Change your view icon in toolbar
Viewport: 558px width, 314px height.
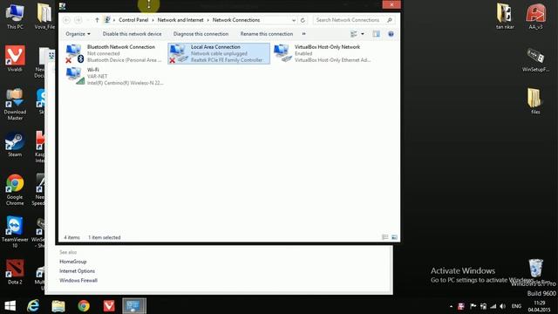[x=354, y=34]
